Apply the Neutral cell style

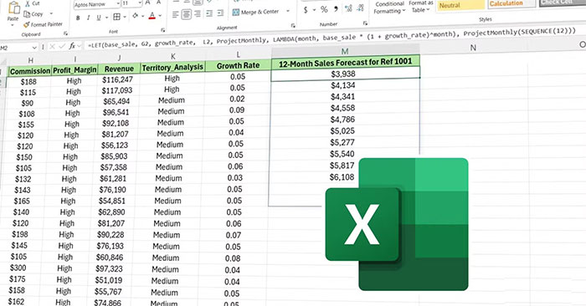pos(460,5)
